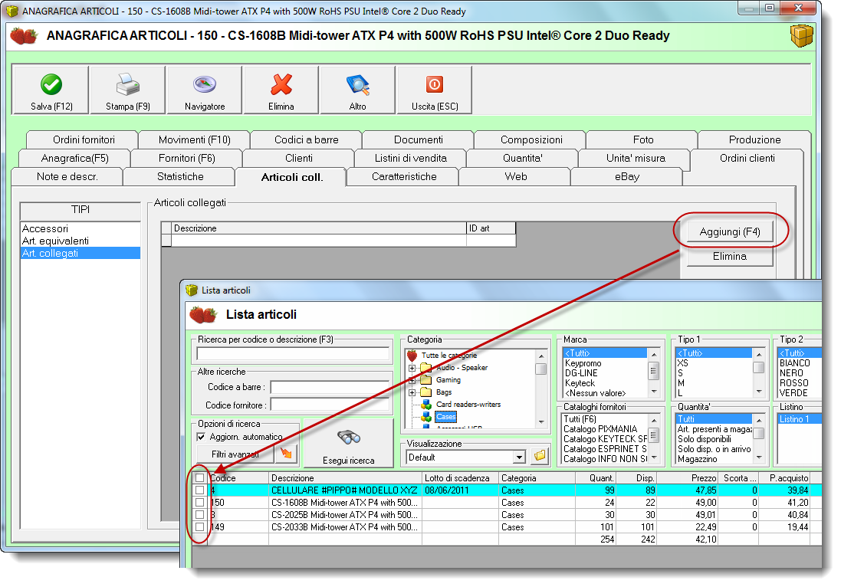Click the Esegui ricerca binoculars button

tap(349, 444)
